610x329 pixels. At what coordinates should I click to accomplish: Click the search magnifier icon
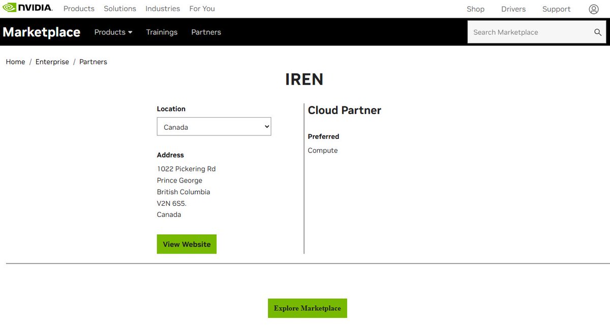tap(598, 32)
